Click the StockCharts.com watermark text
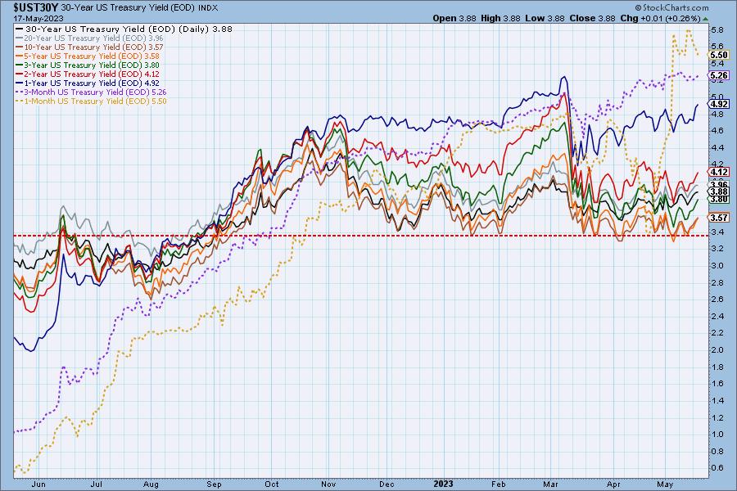The height and width of the screenshot is (491, 737). click(671, 7)
